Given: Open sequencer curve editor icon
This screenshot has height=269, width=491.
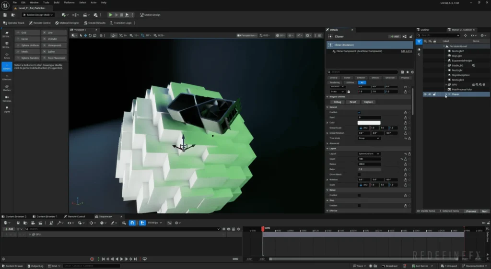Looking at the screenshot, I should 169,222.
